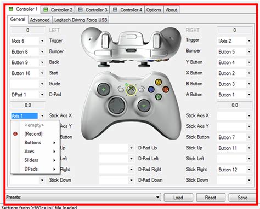Open the right Trigger dropdown showing IAxis 2
260x209 pixels.
point(235,41)
